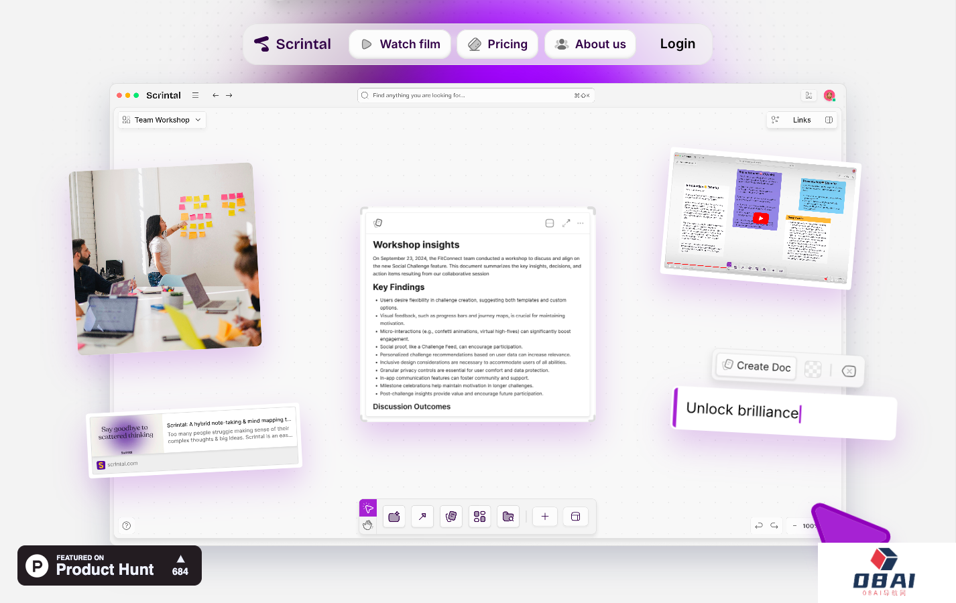Toggle the right side panel next to Links

[x=829, y=120]
